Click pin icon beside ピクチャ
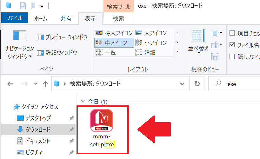Screen dimensions: 260x159 72,152
